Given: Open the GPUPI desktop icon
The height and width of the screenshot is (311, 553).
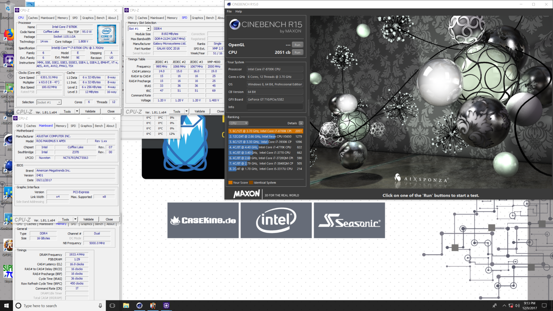Looking at the screenshot, I should coord(7,248).
